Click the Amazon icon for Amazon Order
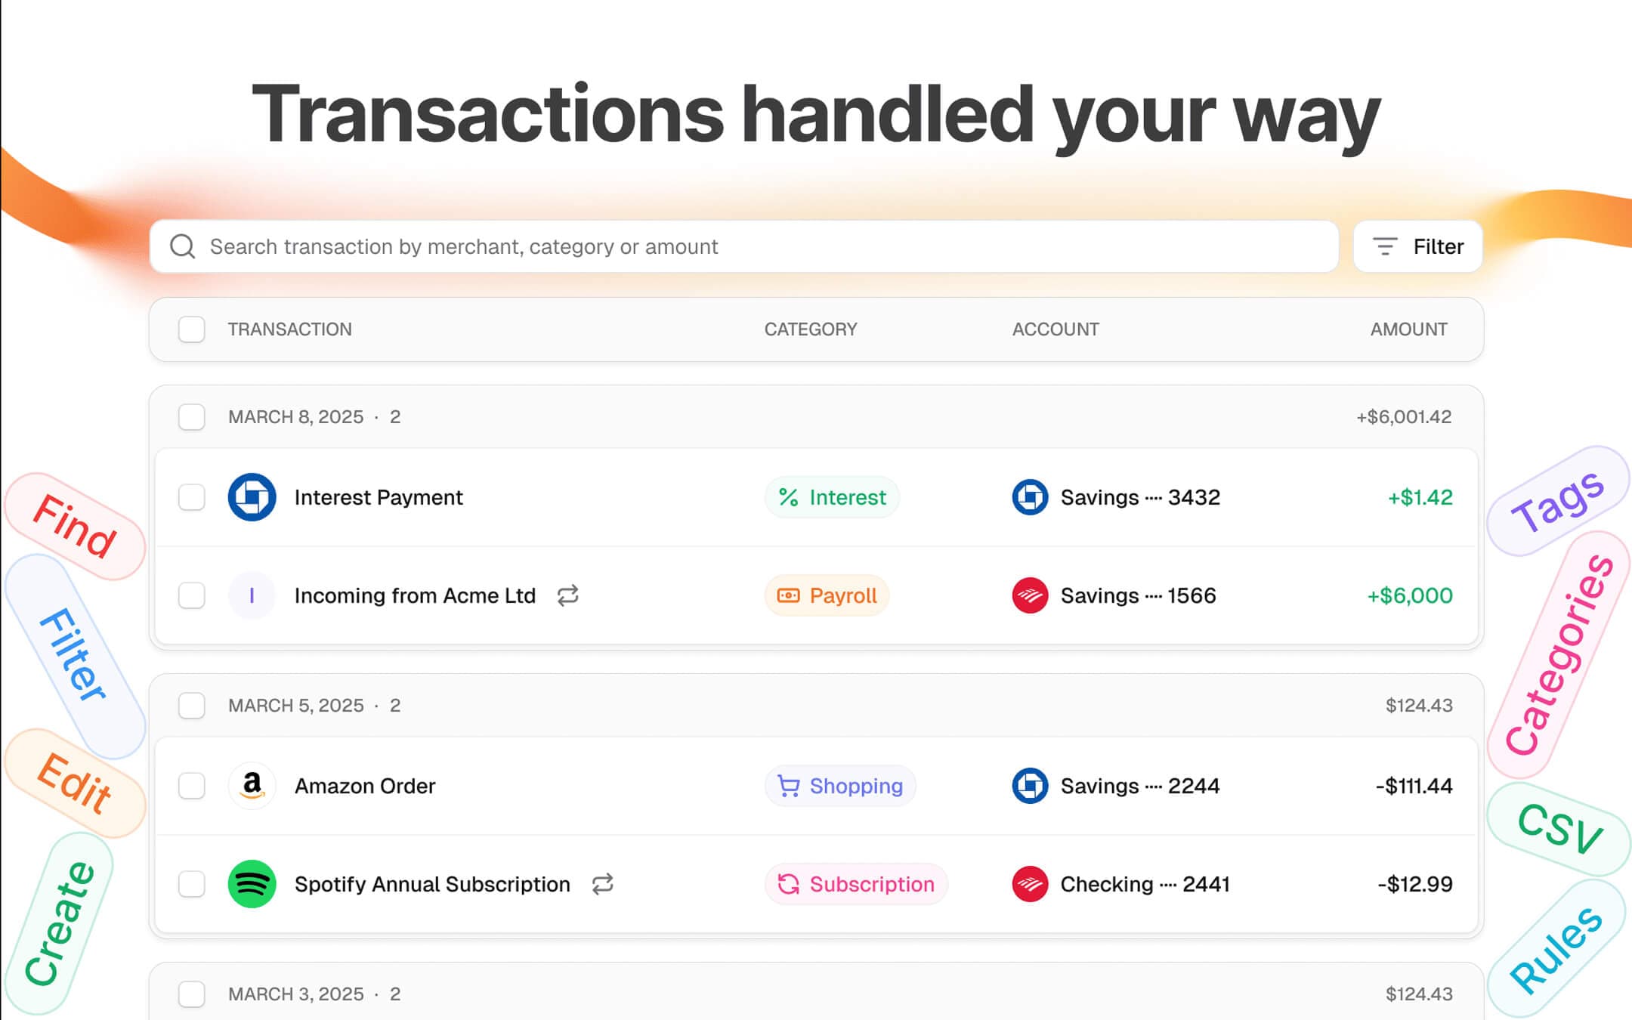The image size is (1632, 1020). (x=252, y=786)
